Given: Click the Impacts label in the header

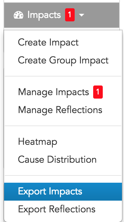Looking at the screenshot, I should 44,15.
